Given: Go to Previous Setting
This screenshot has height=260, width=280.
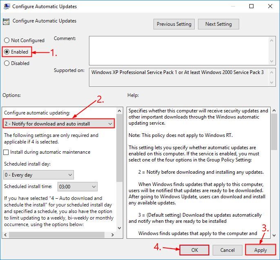Looking at the screenshot, I should click(174, 24).
